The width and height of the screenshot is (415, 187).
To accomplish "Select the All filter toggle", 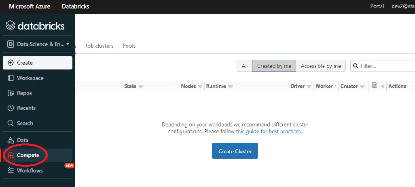I will [244, 66].
